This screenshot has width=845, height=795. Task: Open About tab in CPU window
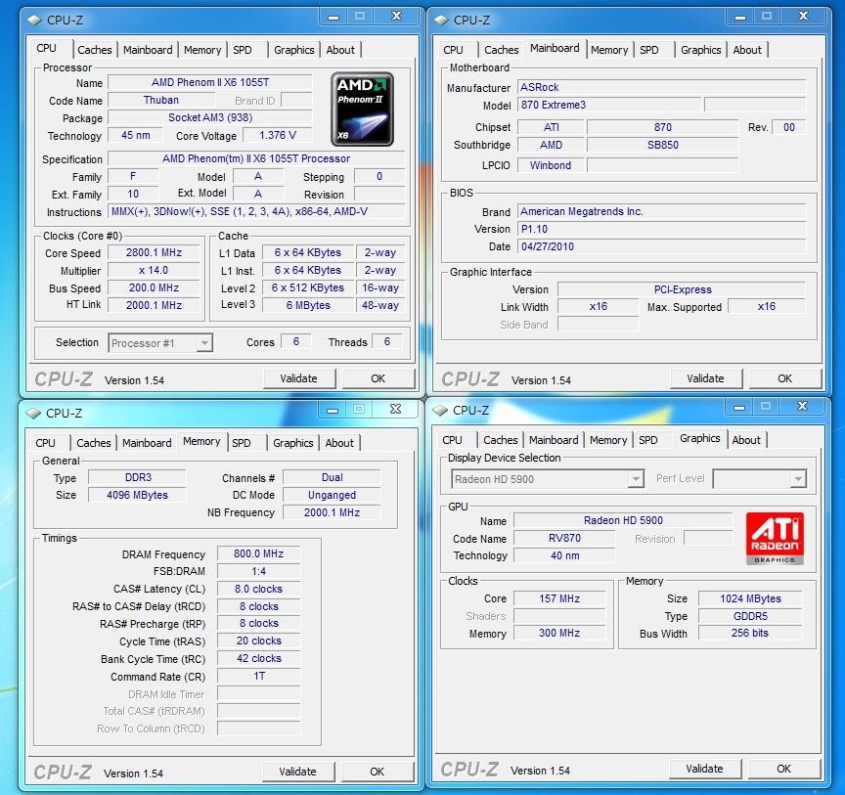(x=340, y=50)
